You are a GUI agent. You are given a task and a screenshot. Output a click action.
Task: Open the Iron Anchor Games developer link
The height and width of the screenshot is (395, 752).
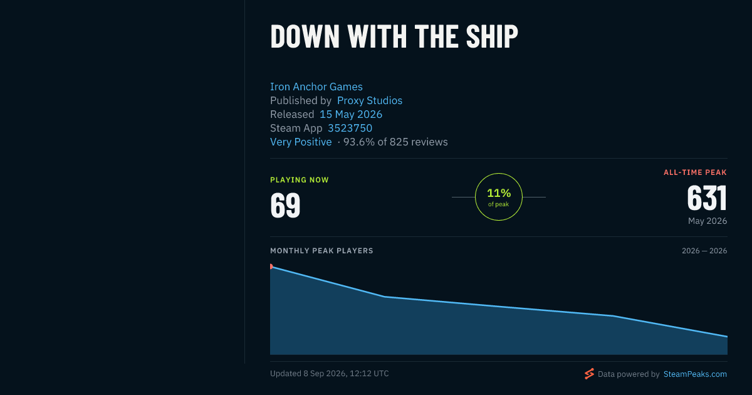point(316,87)
